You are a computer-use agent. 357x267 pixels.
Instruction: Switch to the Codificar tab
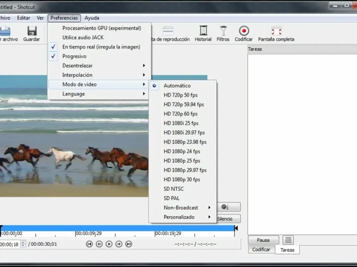(x=261, y=250)
